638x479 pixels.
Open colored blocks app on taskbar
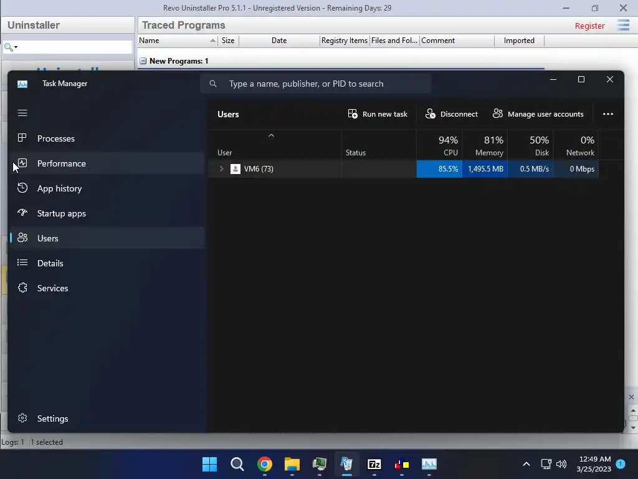pyautogui.click(x=402, y=464)
